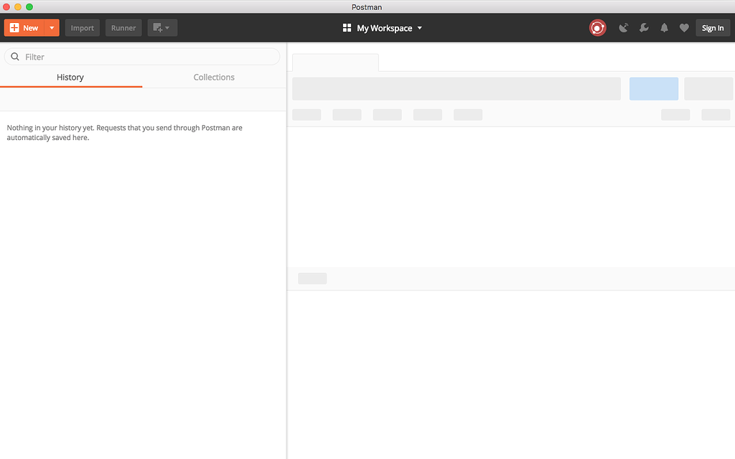Click the heart feedback icon
Viewport: 735px width, 459px height.
pos(684,27)
